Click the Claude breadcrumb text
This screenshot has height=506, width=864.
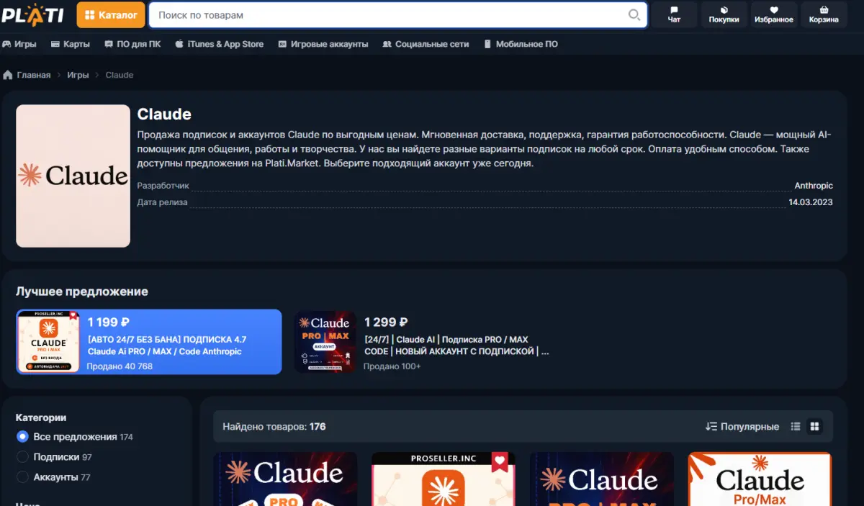point(119,75)
